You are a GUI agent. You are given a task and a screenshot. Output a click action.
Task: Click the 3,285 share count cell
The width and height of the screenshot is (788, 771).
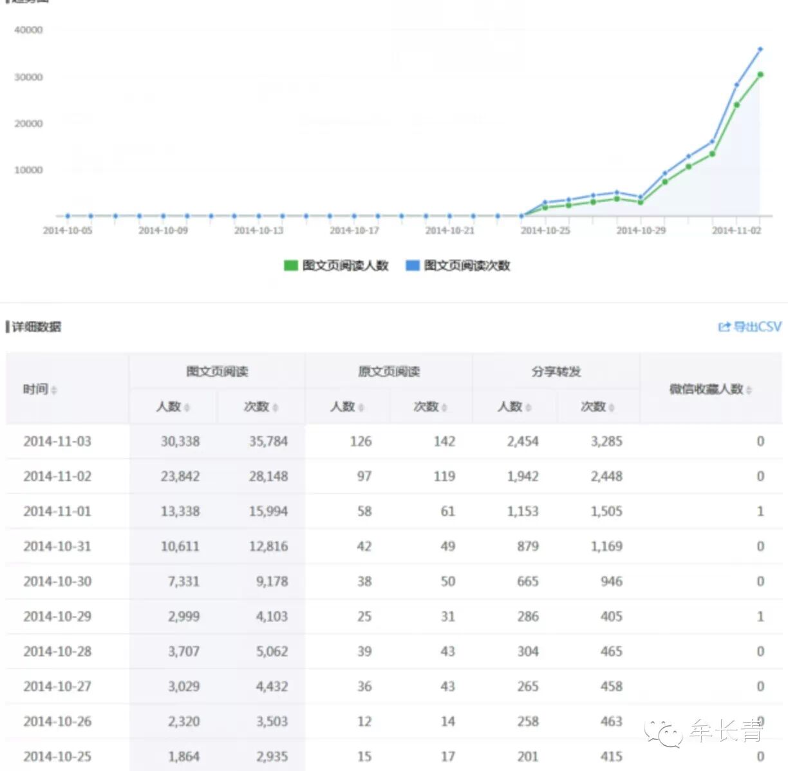(606, 441)
